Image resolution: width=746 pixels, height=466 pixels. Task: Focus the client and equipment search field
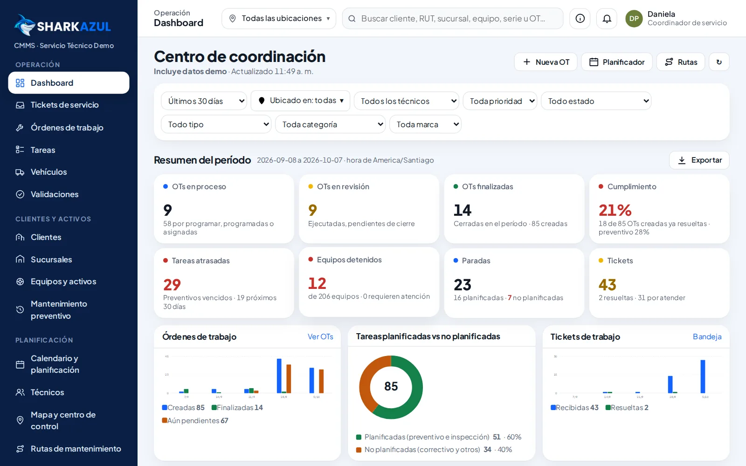453,19
